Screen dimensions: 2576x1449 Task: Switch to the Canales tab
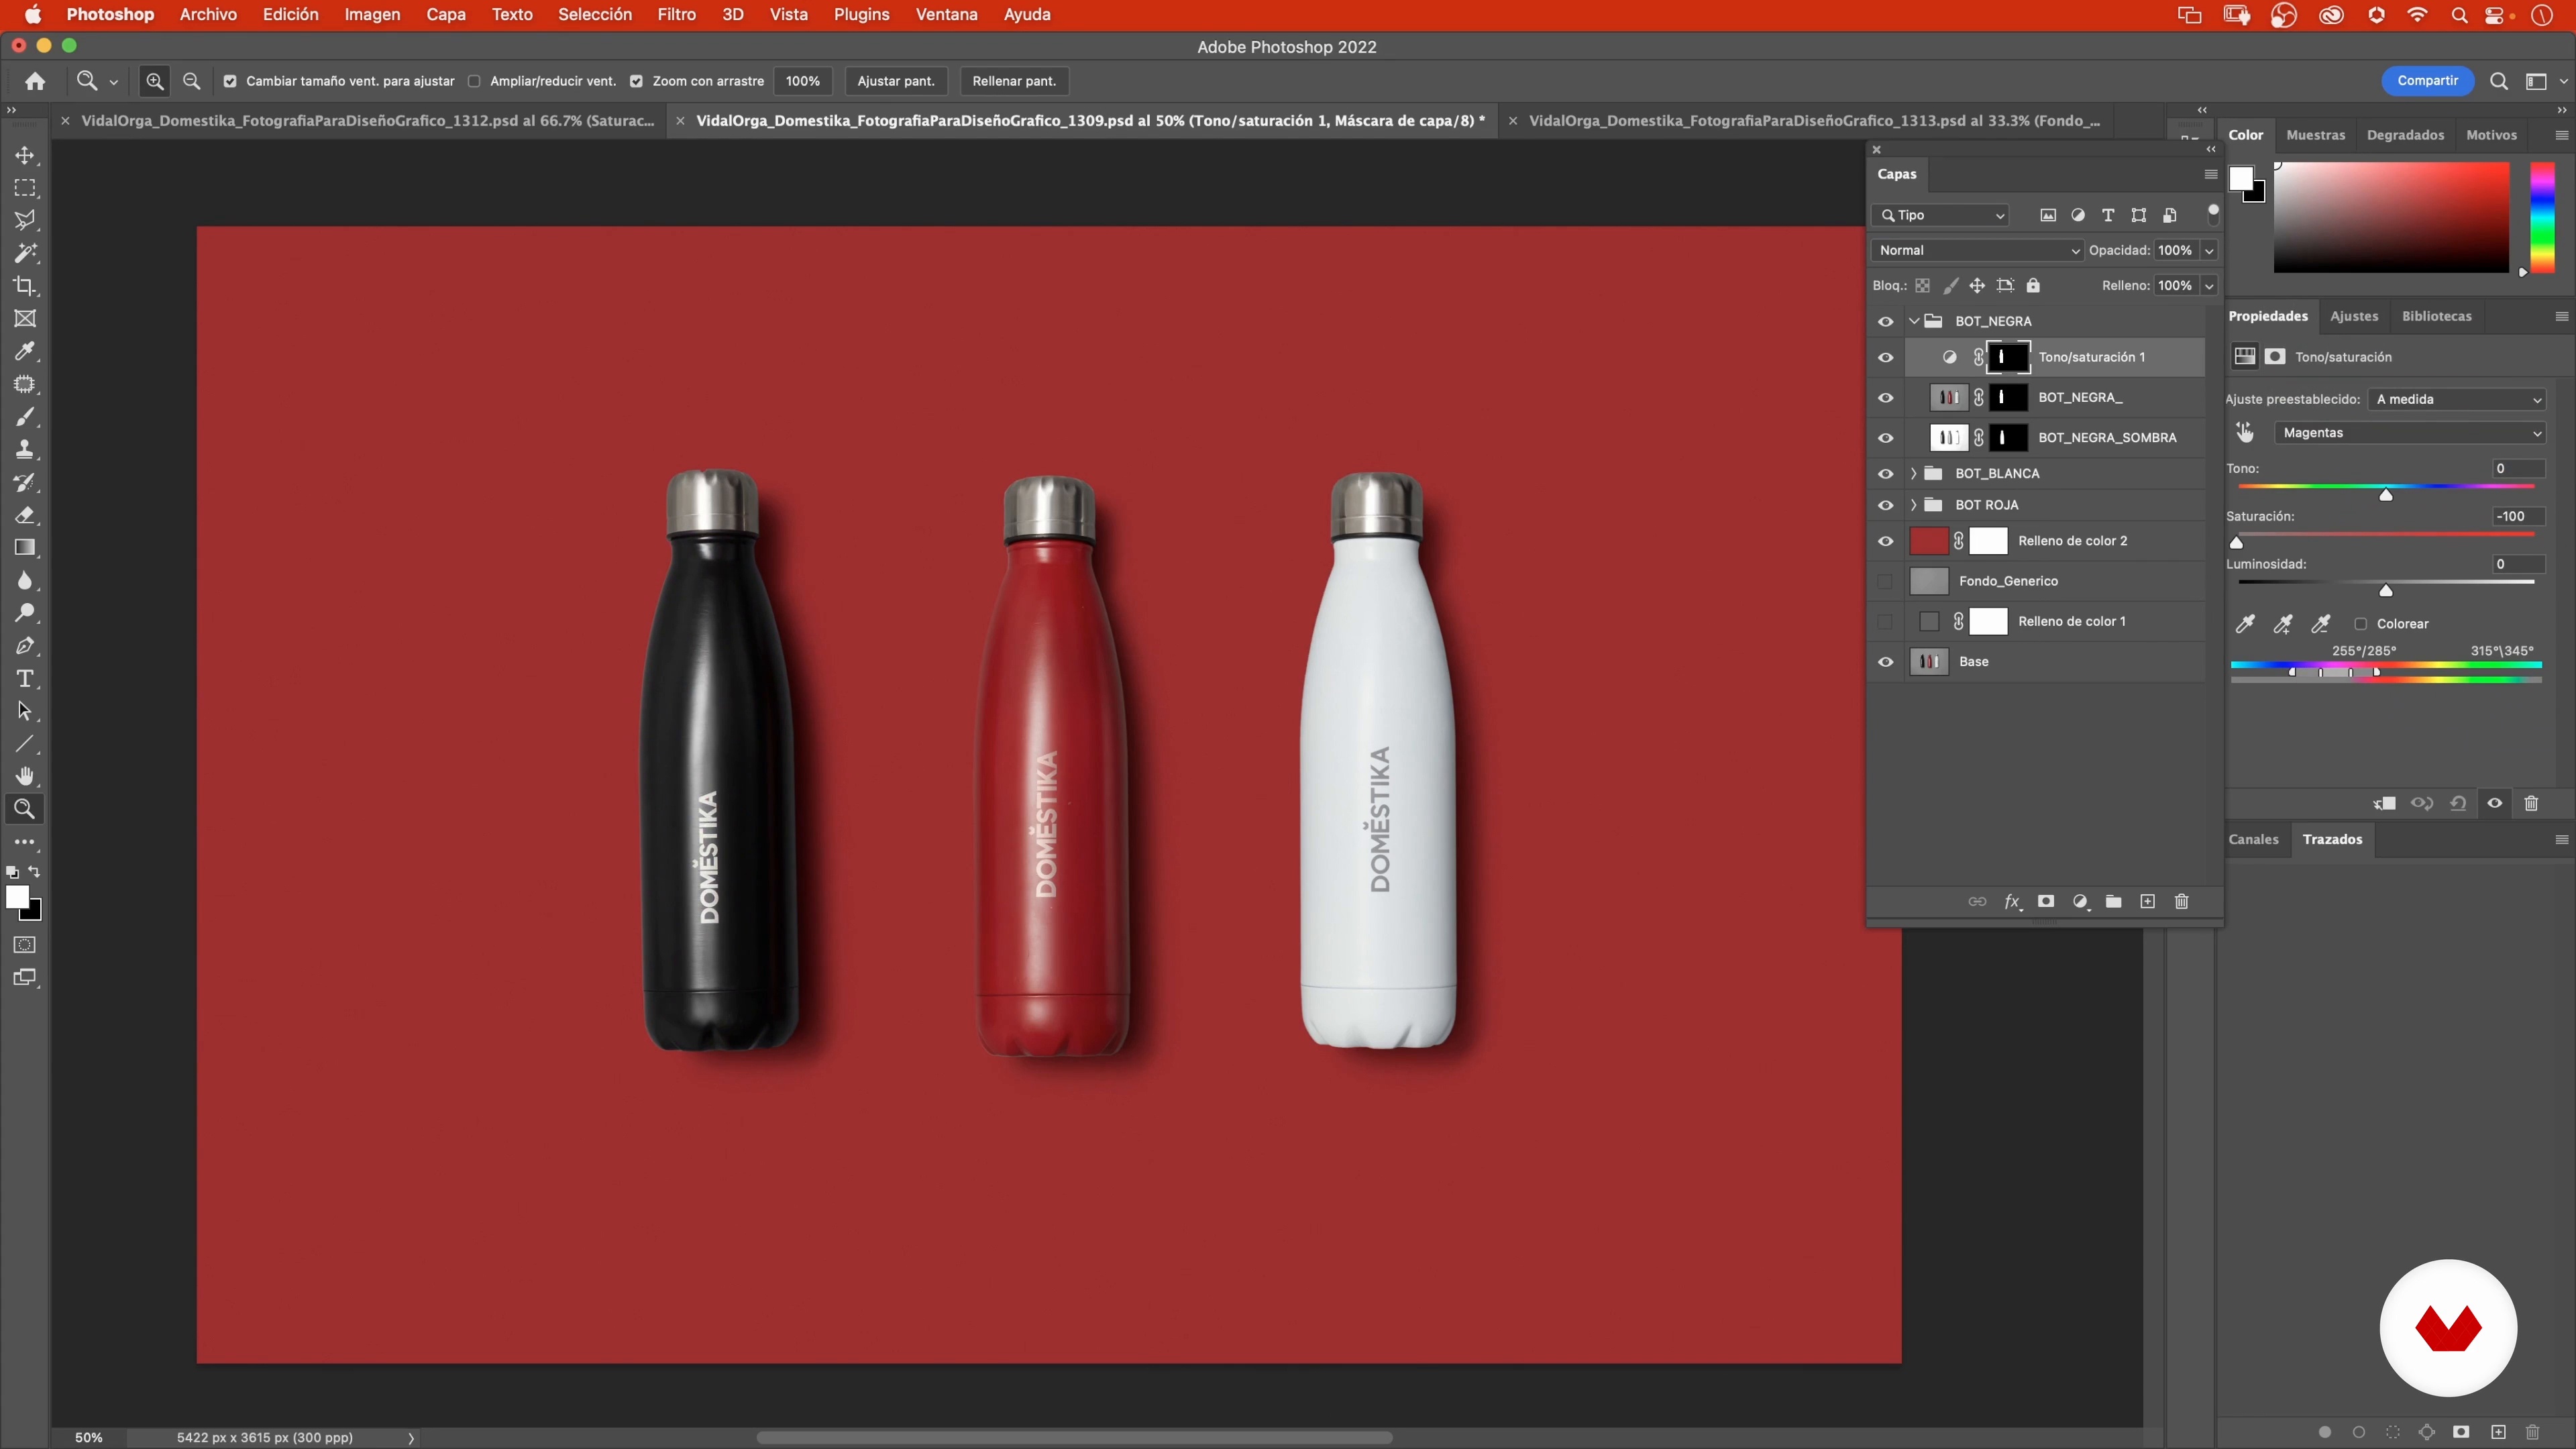pos(2253,839)
